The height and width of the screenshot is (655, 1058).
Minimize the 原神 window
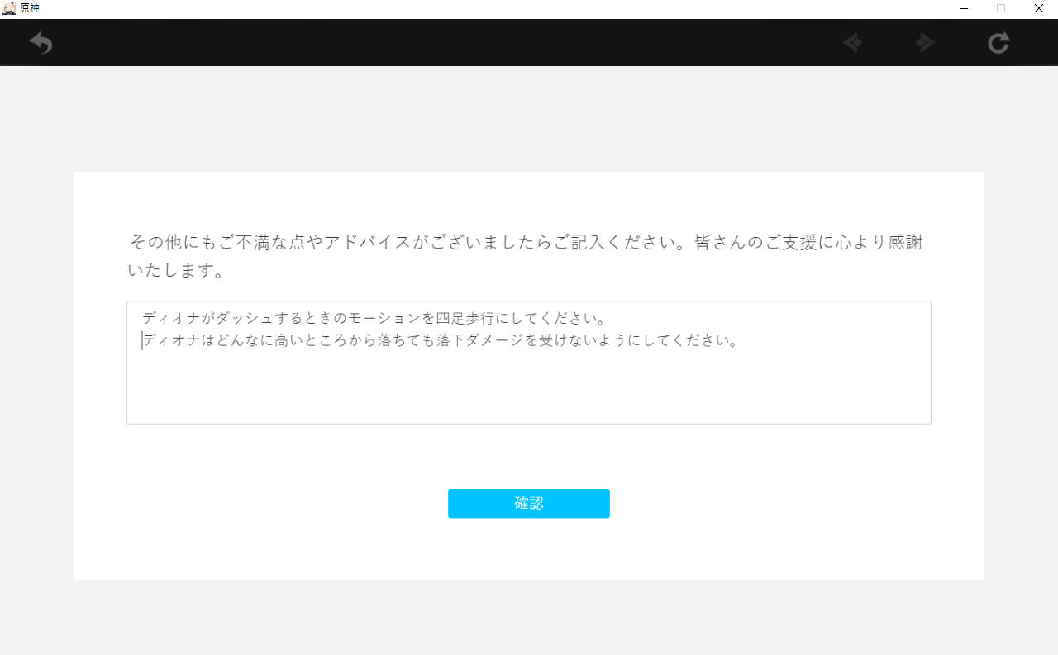[x=964, y=8]
